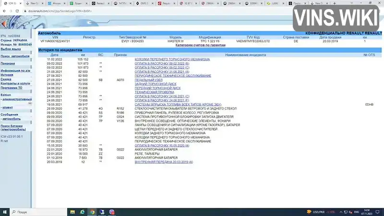Viewport: 384px width, 216px height.
Task: Open ПЕРЕДНИЙ ТОРМОЗНОЙ ДИСК incident link
Action: (x=157, y=88)
